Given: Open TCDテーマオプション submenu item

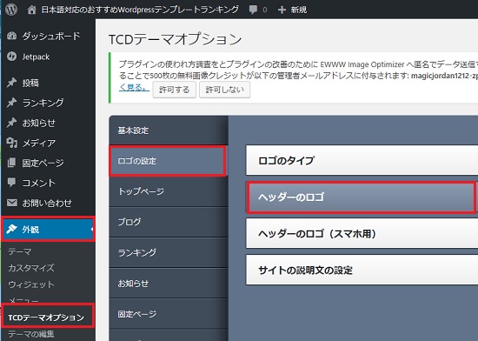Looking at the screenshot, I should [46, 318].
